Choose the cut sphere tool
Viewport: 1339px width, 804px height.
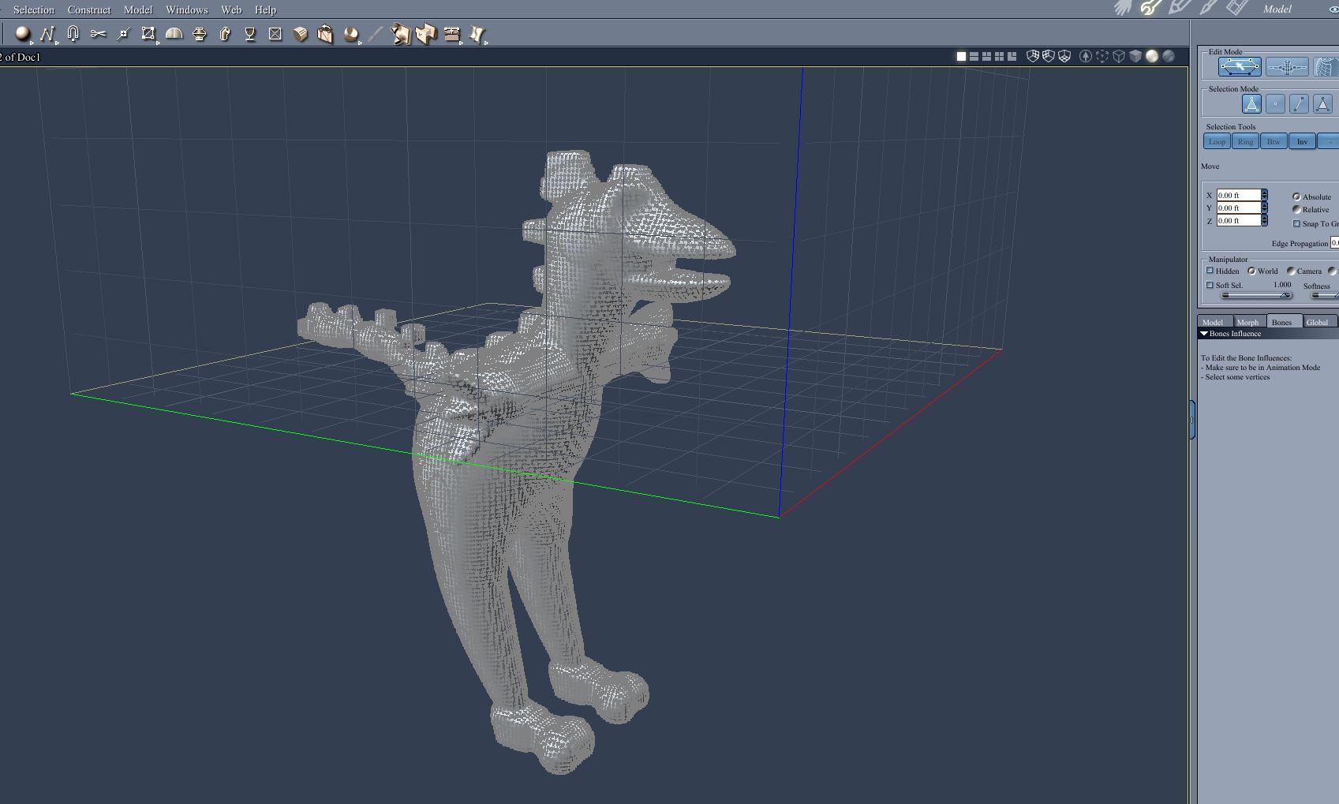point(351,34)
